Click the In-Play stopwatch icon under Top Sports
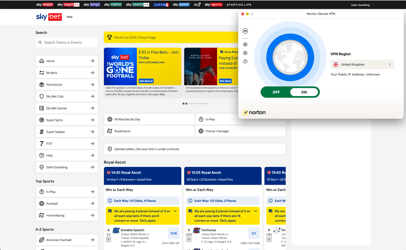Viewport: 406px width, 250px height. 41,191
